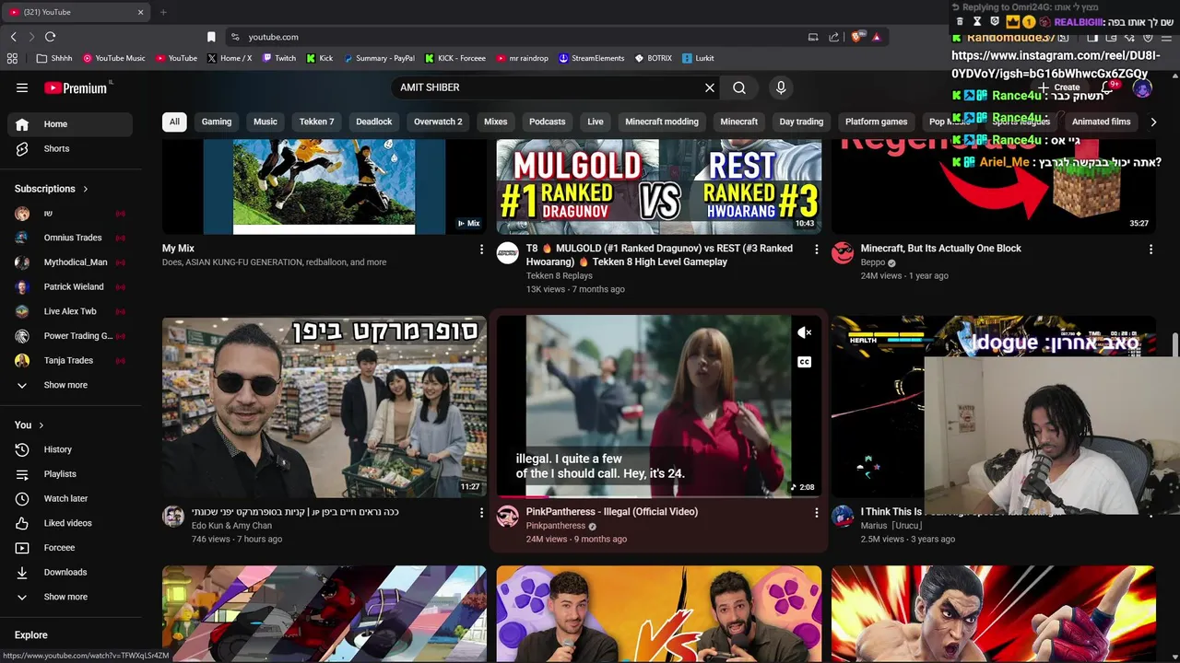Show more items under Downloads
Viewport: 1180px width, 663px height.
[x=70, y=597]
